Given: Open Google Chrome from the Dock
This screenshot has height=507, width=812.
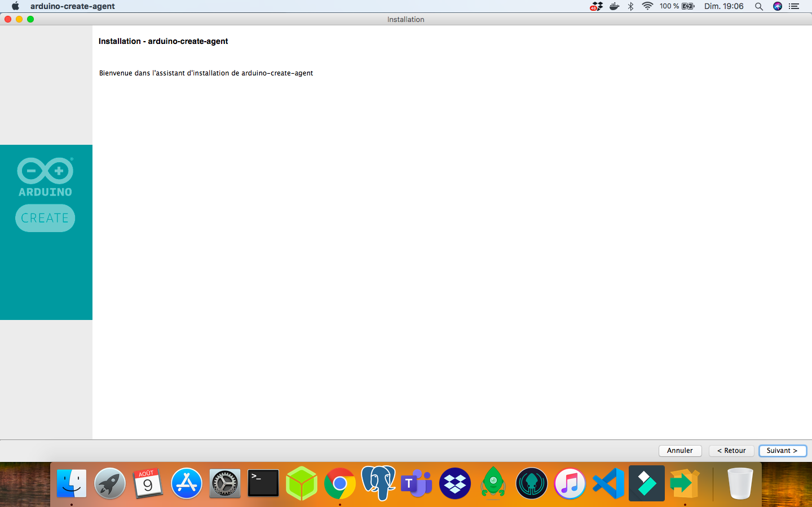Looking at the screenshot, I should tap(340, 483).
